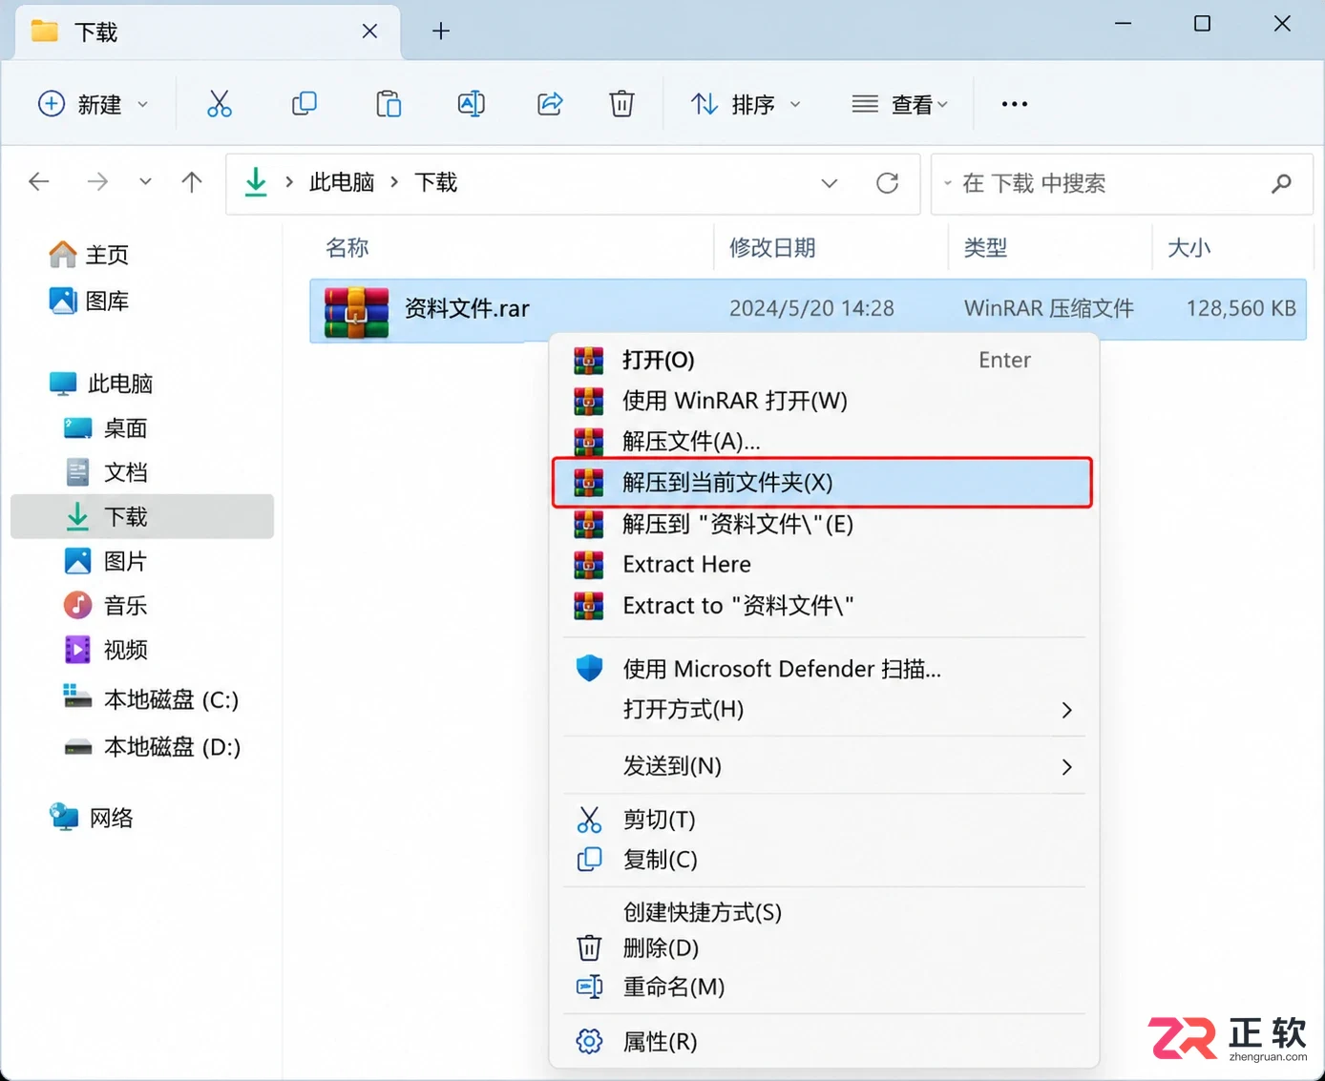Refresh the 下载 folder view
1325x1081 pixels.
[888, 182]
